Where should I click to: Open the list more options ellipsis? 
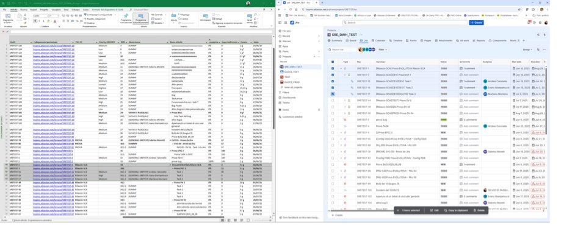point(544,49)
